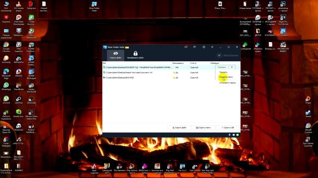Open the Origin desktop icon
318x178 pixels.
[308, 100]
